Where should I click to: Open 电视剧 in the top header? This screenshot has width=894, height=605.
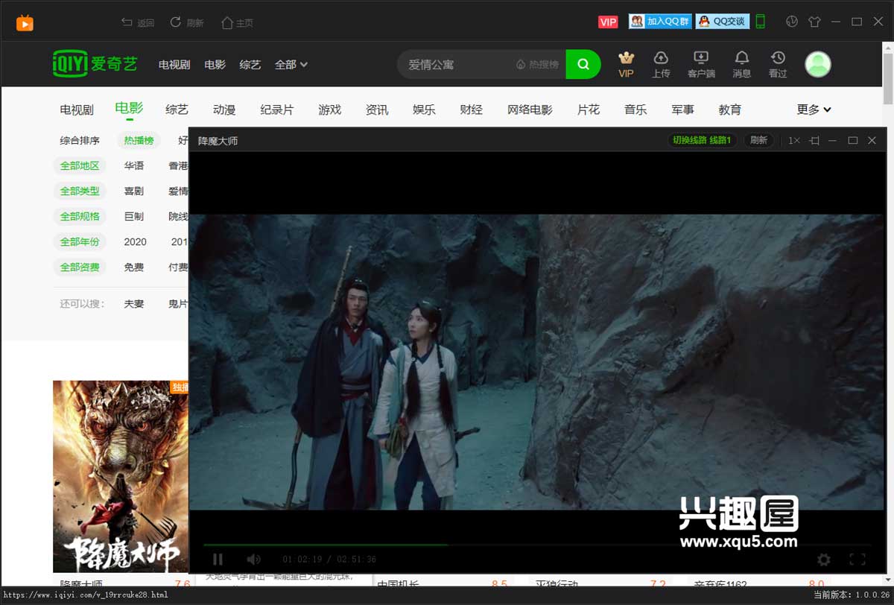(x=174, y=65)
